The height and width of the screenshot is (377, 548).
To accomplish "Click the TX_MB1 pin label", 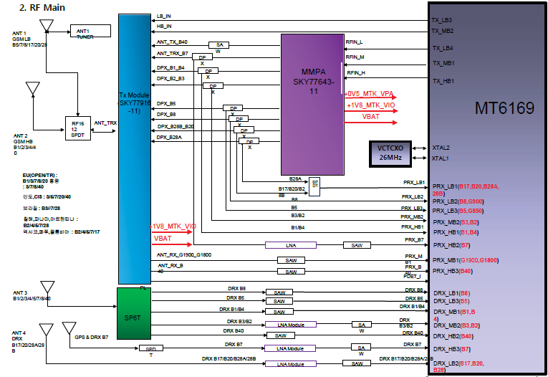I will click(x=444, y=63).
